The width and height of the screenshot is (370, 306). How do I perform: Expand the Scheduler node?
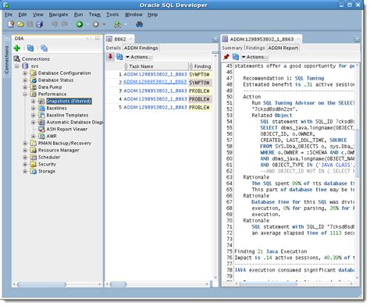click(x=25, y=158)
